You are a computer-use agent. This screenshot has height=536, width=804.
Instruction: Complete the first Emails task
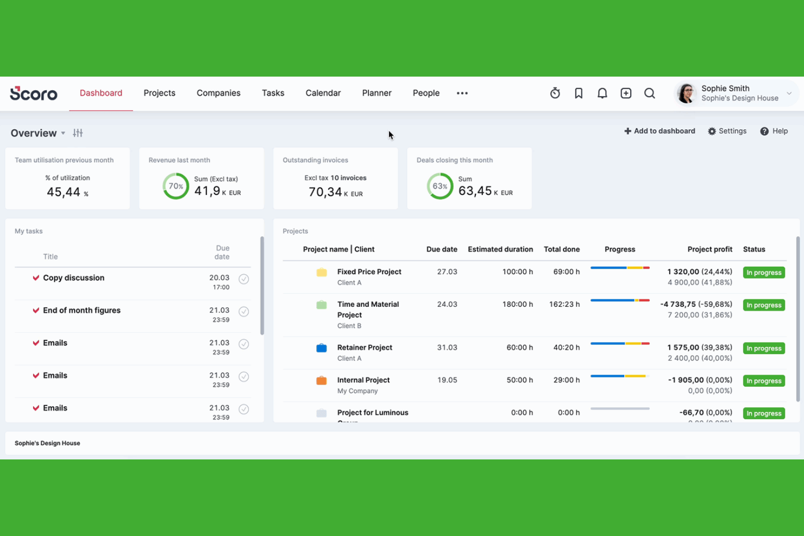[244, 344]
